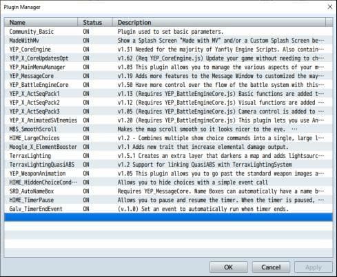Sort list by Name column header
Image resolution: width=337 pixels, height=277 pixels.
point(41,23)
